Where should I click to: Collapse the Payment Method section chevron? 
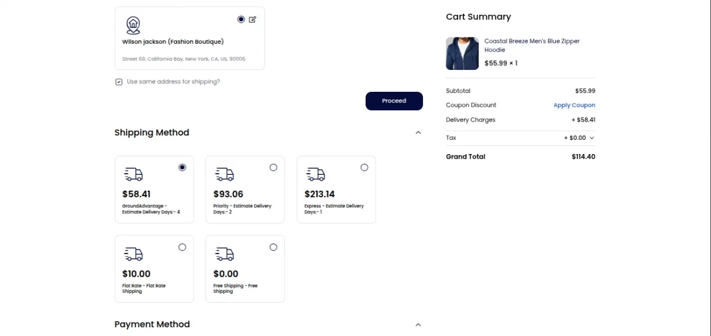418,325
